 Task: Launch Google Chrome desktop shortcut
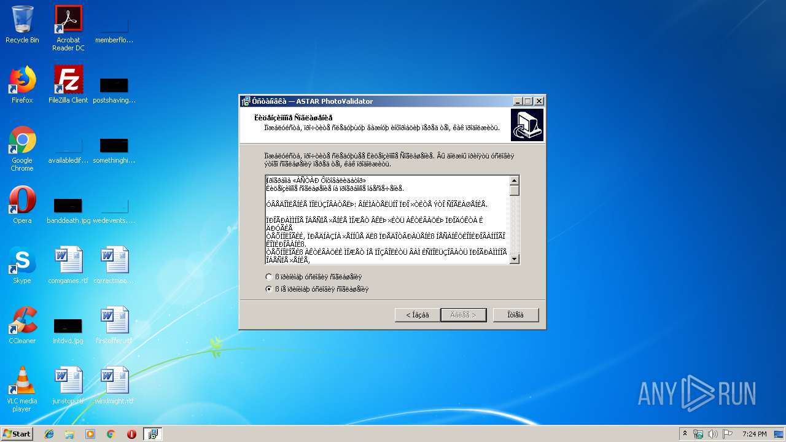pos(22,149)
